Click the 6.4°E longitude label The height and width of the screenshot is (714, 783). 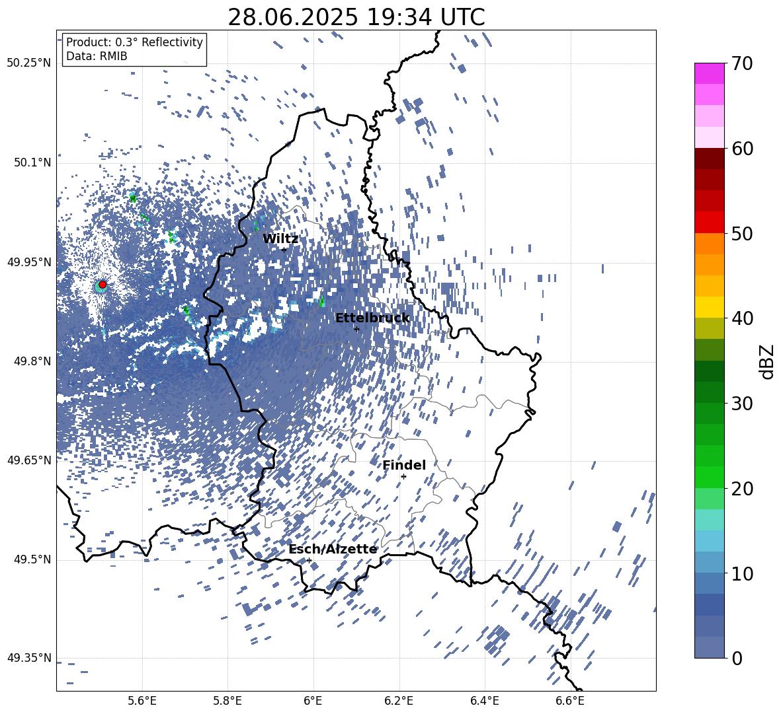click(x=484, y=701)
